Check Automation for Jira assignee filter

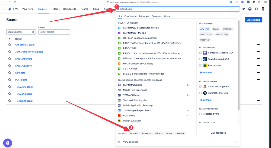pos(200,93)
